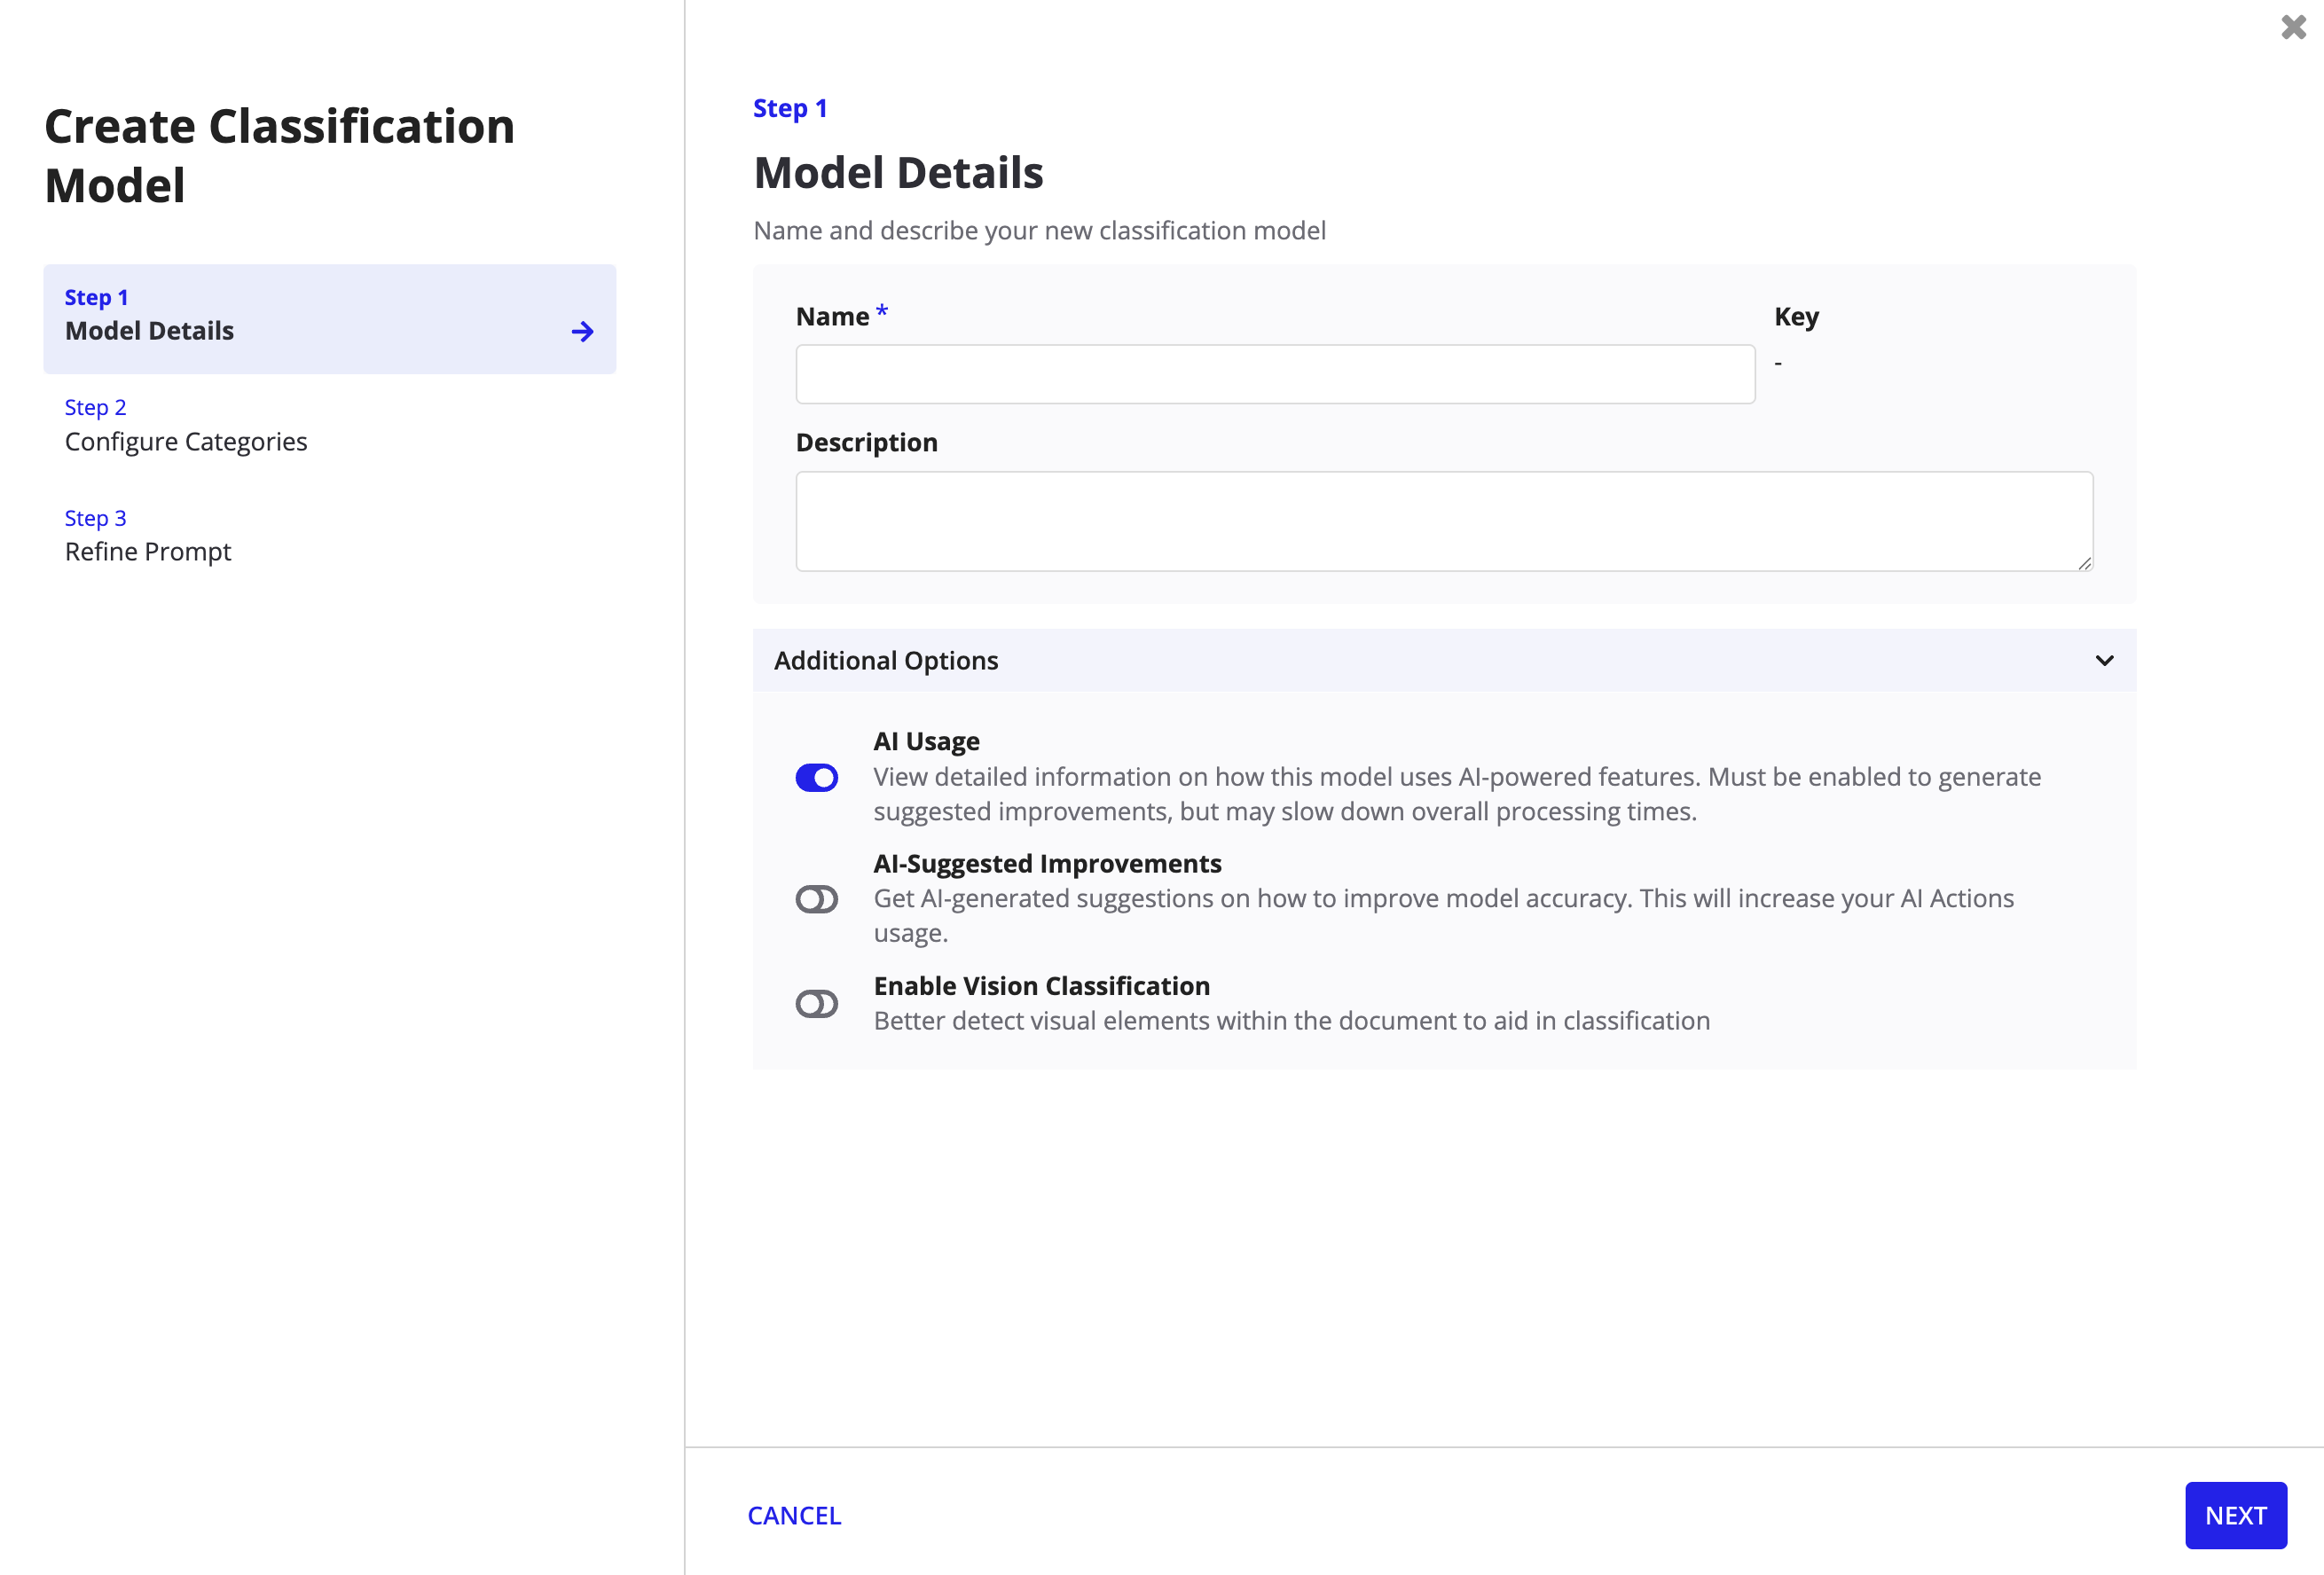Cancel model creation
Image resolution: width=2324 pixels, height=1575 pixels.
coord(794,1516)
